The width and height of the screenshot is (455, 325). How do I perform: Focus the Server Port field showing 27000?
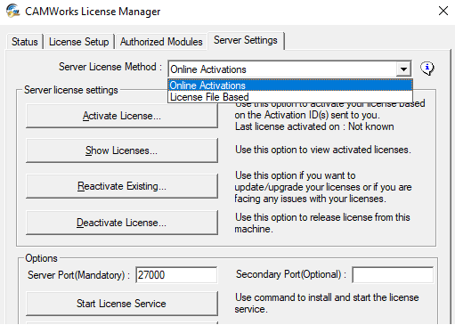tap(176, 275)
